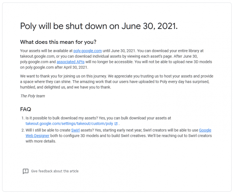Click the FAQ list number 2
This screenshot has width=233, height=193.
[x=23, y=130]
